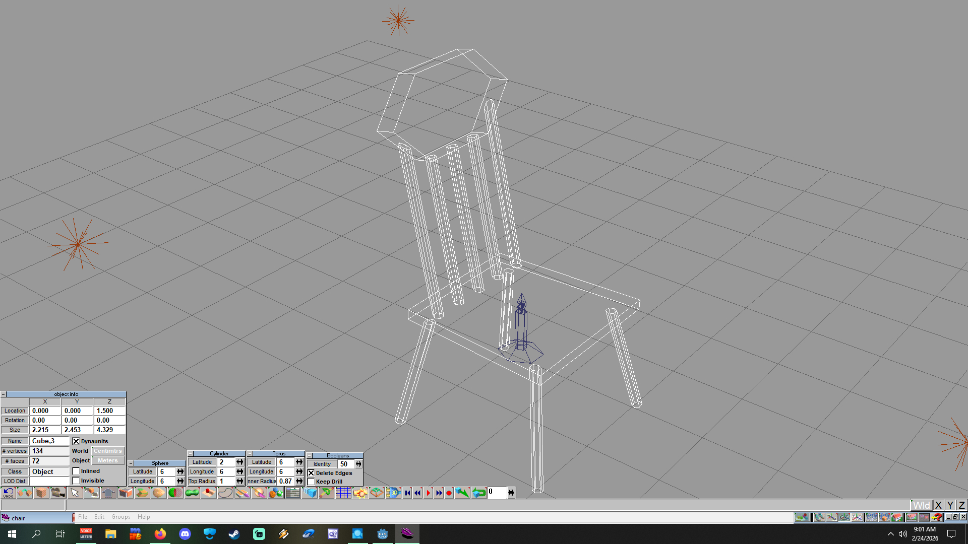Viewport: 968px width, 544px height.
Task: Click the green metaball primitive icon
Action: 192,493
